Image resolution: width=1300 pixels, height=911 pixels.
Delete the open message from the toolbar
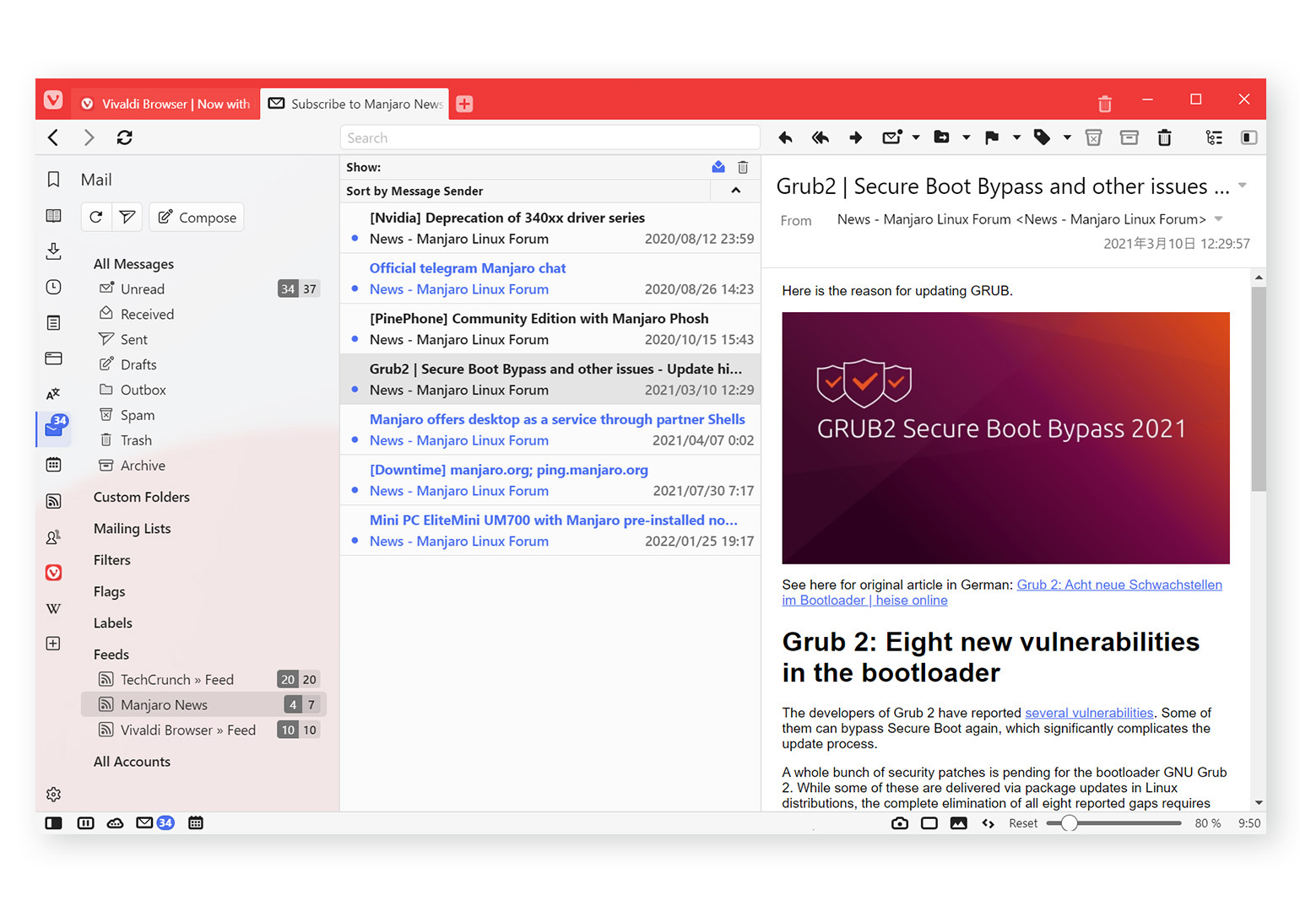(1164, 137)
